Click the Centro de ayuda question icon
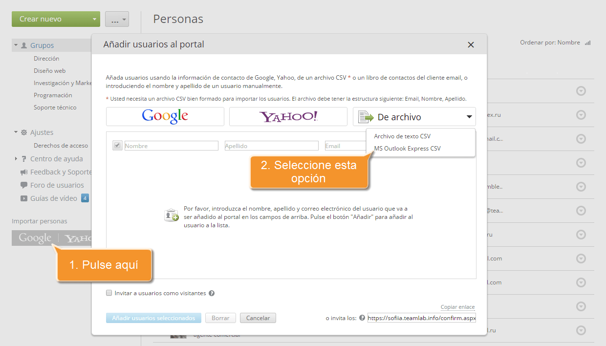The image size is (606, 346). tap(24, 159)
